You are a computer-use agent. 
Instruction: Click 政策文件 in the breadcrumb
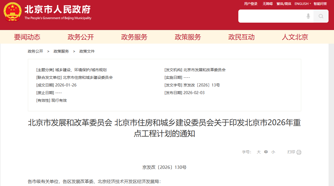87,51
